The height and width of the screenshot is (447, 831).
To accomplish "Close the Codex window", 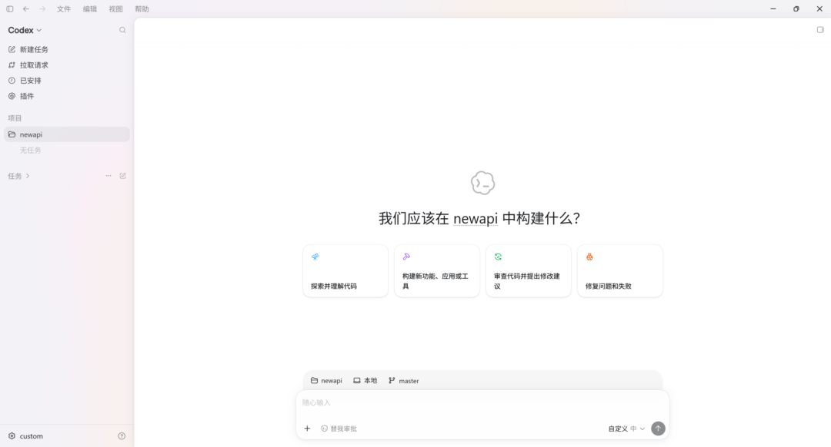I will click(819, 9).
